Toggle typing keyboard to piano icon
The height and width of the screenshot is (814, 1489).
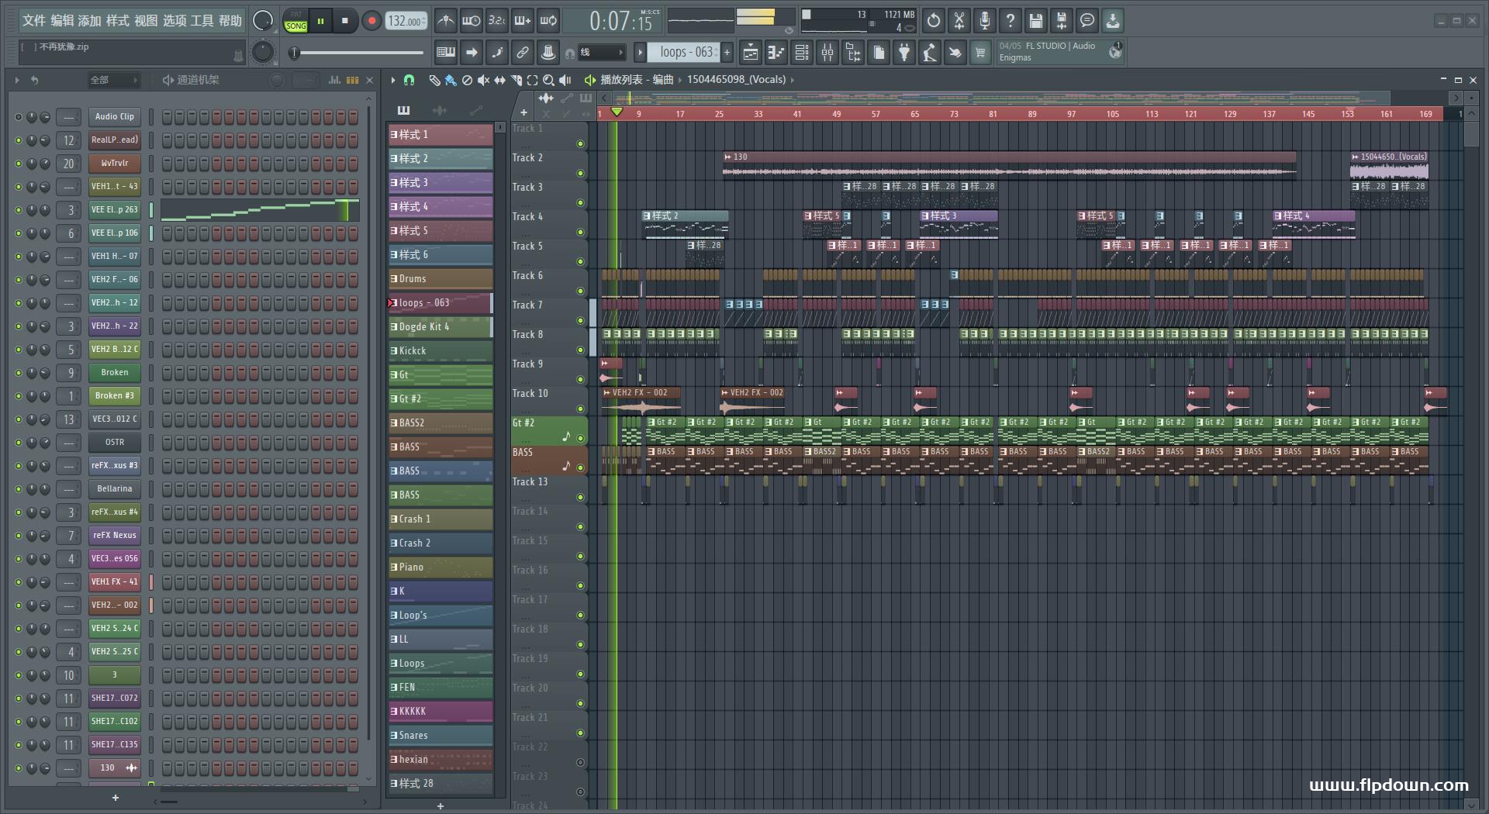coord(446,53)
